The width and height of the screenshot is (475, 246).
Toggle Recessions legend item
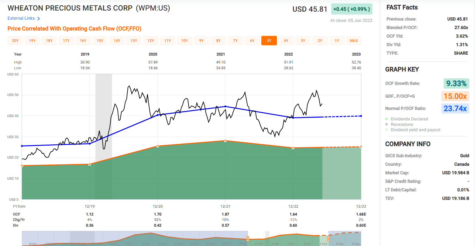click(399, 124)
